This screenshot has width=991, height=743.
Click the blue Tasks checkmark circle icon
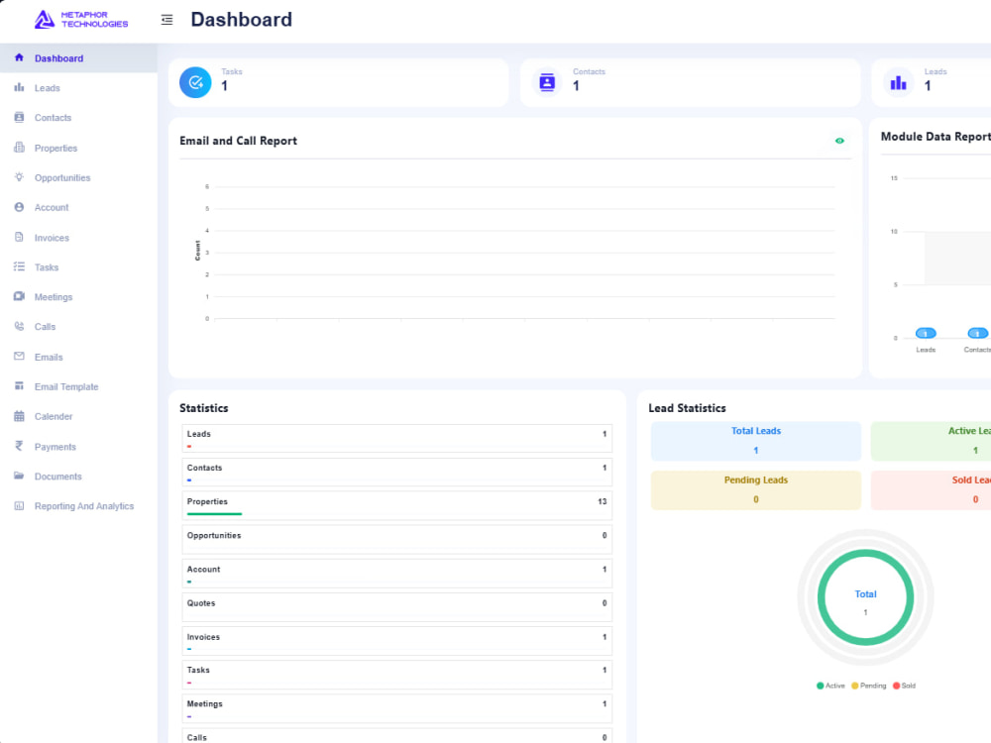pos(195,82)
